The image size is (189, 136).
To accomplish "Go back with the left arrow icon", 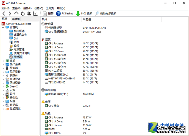I will pos(4,14).
